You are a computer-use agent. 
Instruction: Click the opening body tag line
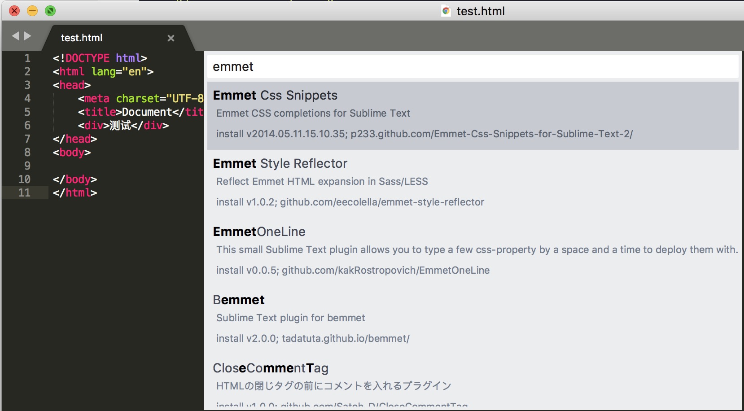click(72, 152)
